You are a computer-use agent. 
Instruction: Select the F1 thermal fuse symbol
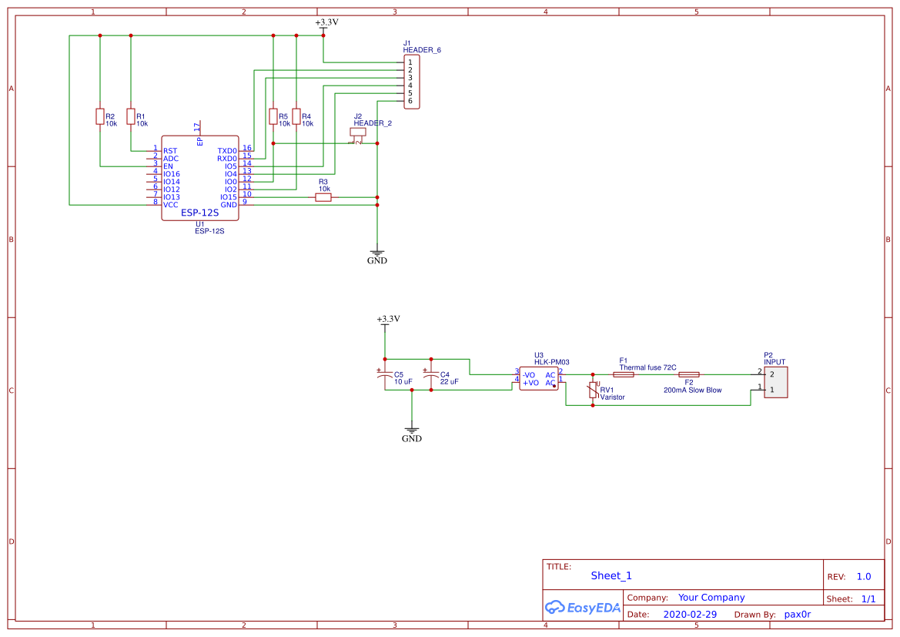(x=624, y=374)
